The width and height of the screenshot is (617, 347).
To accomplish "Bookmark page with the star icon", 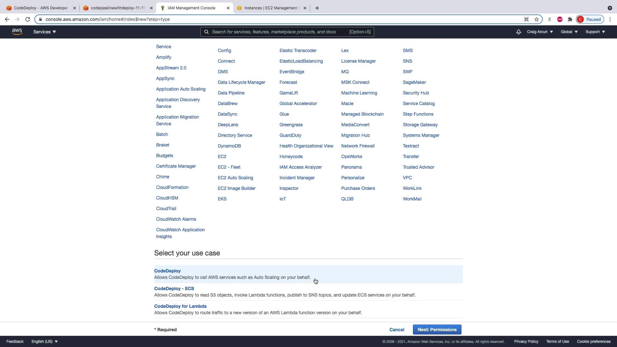I will [537, 19].
